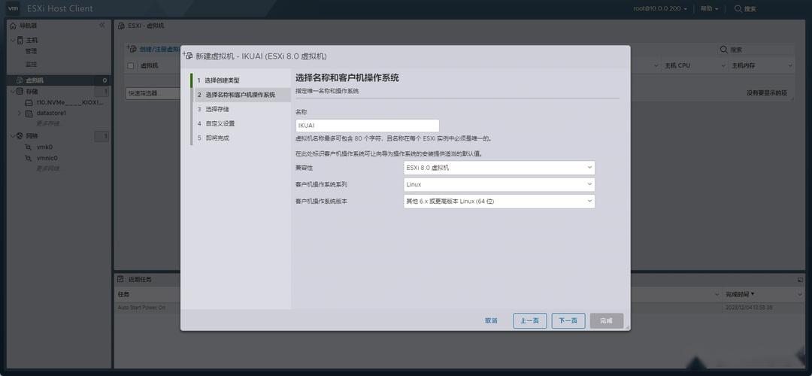Click the recent tasks icon
The width and height of the screenshot is (812, 376).
tap(120, 279)
